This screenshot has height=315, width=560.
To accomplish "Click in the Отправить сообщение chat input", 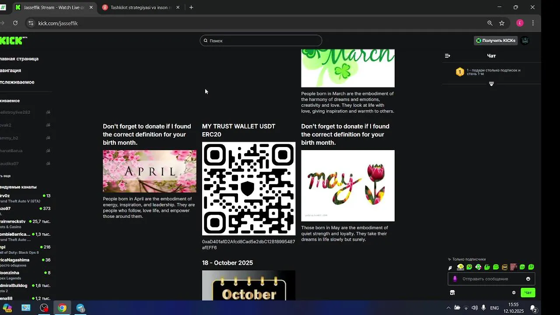I will pyautogui.click(x=491, y=279).
